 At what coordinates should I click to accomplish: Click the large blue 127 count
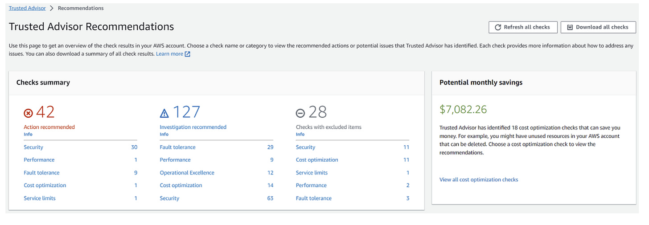186,112
